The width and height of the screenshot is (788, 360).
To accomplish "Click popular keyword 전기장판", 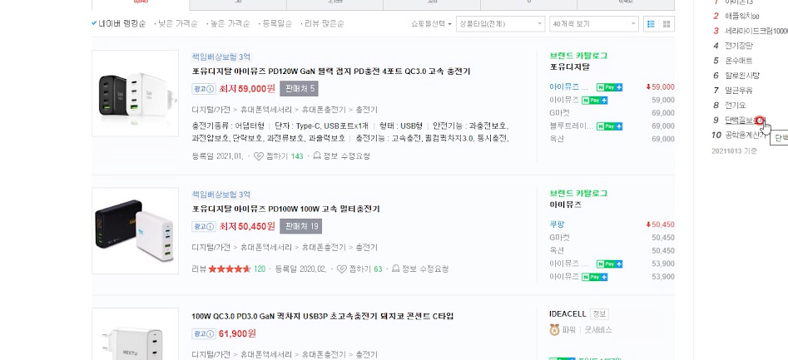I will click(x=738, y=46).
